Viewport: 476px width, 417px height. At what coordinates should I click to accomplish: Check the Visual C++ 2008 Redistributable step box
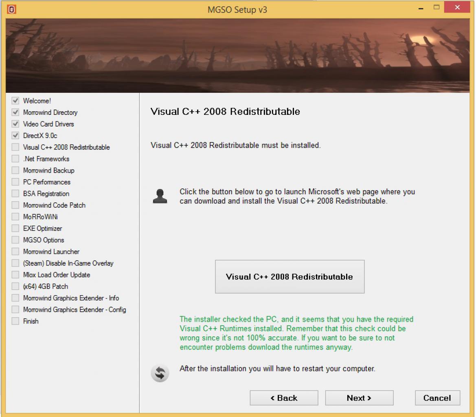(15, 147)
